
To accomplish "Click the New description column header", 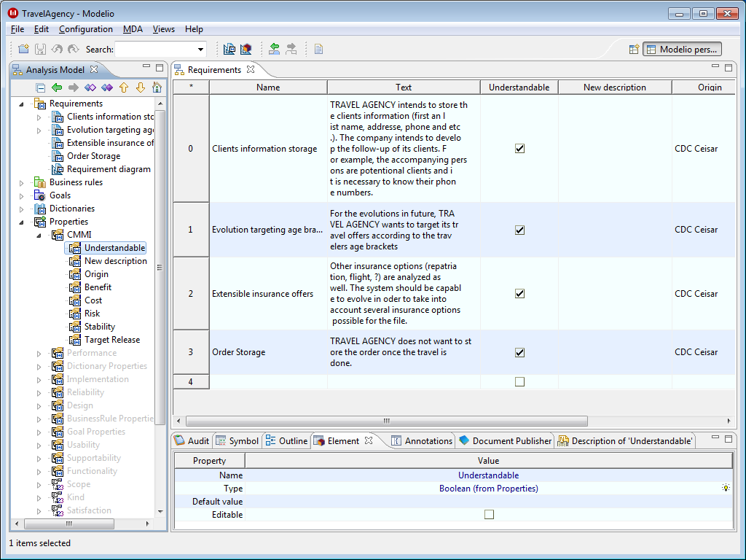I will pos(615,87).
